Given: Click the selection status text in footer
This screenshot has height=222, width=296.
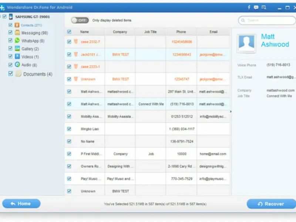Looking at the screenshot, I should point(155,204).
